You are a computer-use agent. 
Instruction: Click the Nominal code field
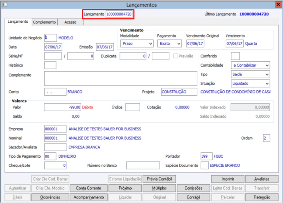click(x=55, y=138)
